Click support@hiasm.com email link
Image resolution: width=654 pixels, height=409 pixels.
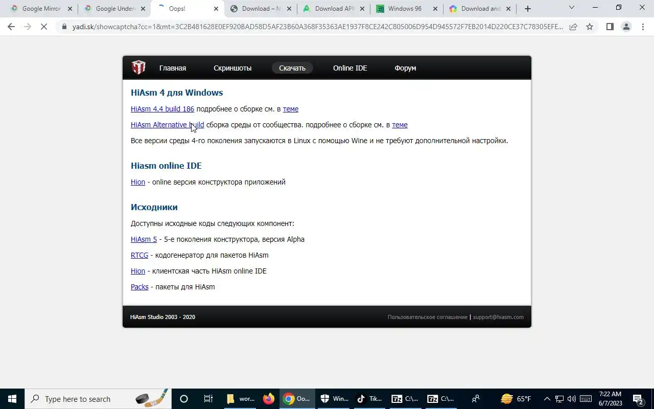[x=498, y=317]
